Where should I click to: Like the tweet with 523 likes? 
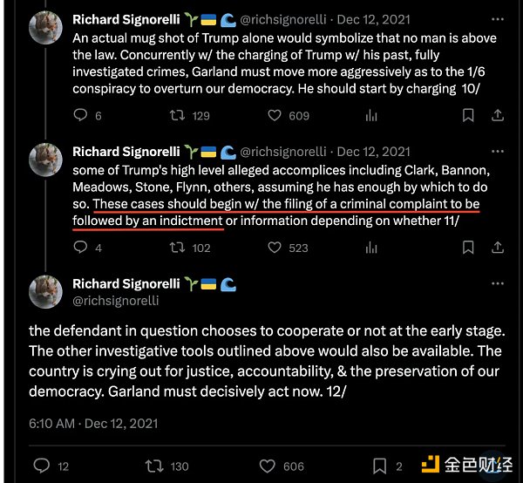pyautogui.click(x=275, y=248)
